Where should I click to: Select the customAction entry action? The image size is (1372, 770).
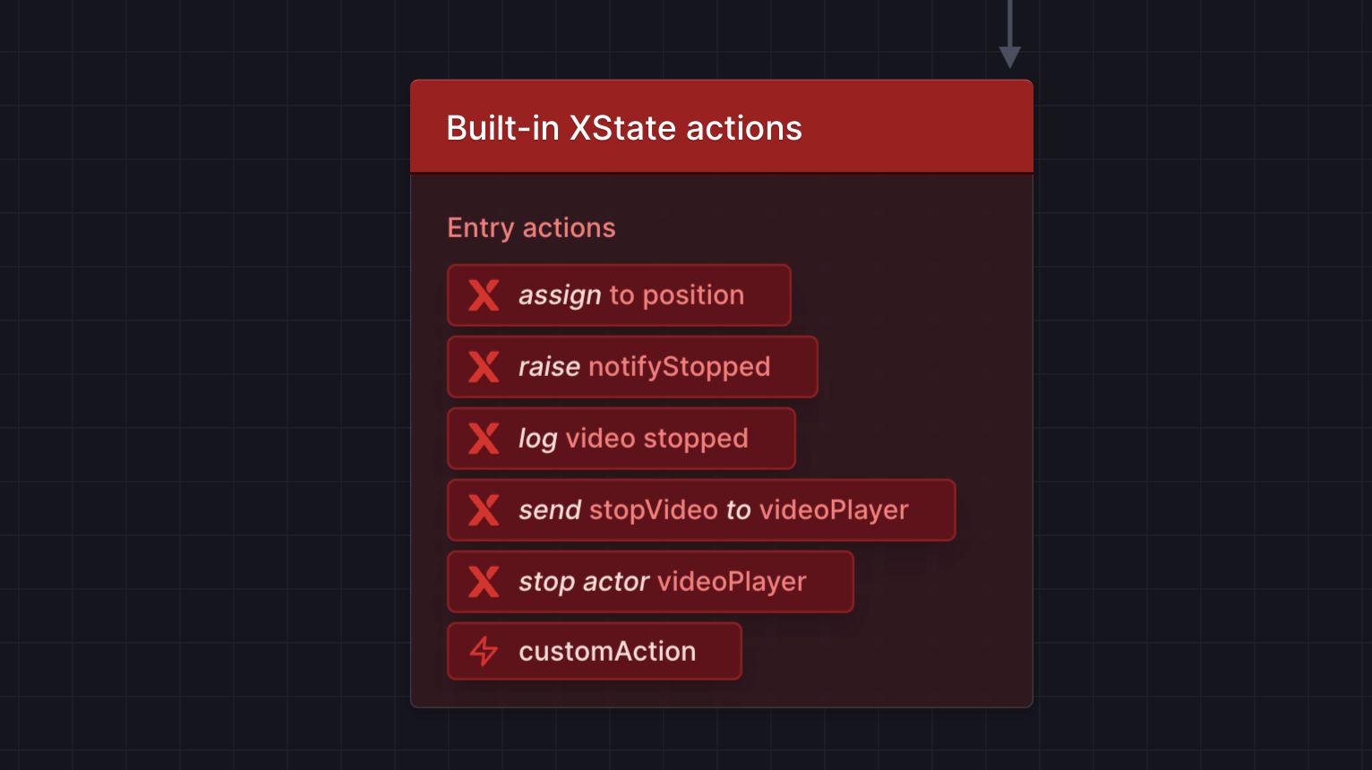595,651
